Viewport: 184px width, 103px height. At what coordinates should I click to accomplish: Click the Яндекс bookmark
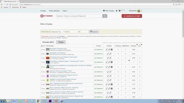click(x=23, y=7)
